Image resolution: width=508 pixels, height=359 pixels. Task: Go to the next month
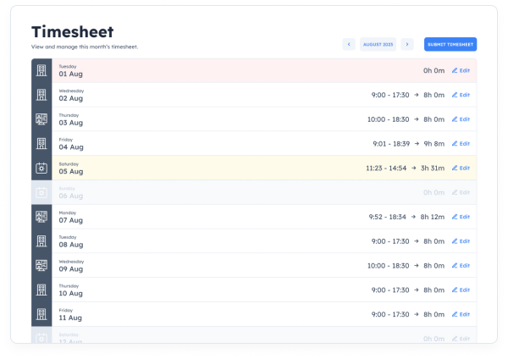coord(407,44)
